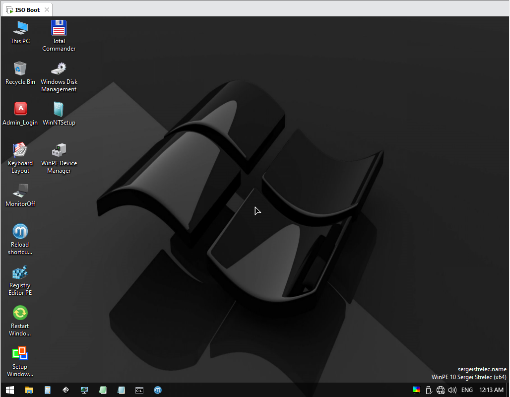Open the green notepad taskbar icon

[x=103, y=390]
